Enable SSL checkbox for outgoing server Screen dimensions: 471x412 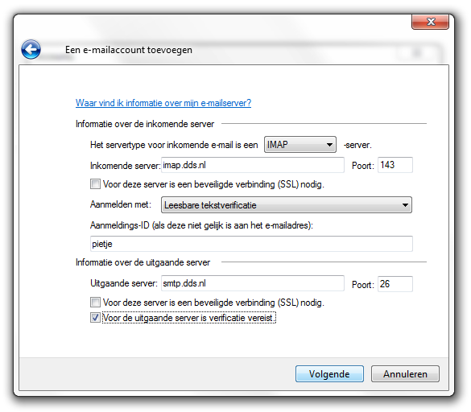[x=95, y=302]
